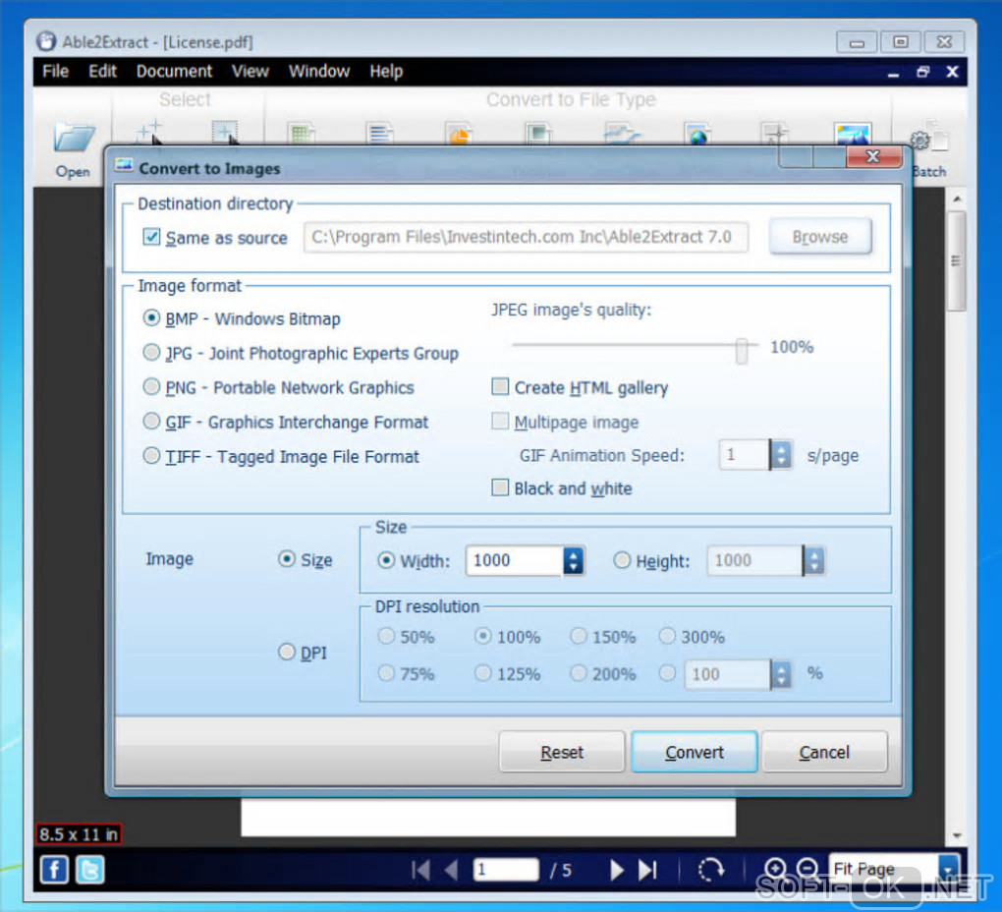Enable Create HTML gallery checkbox
The image size is (1002, 912).
coord(500,386)
